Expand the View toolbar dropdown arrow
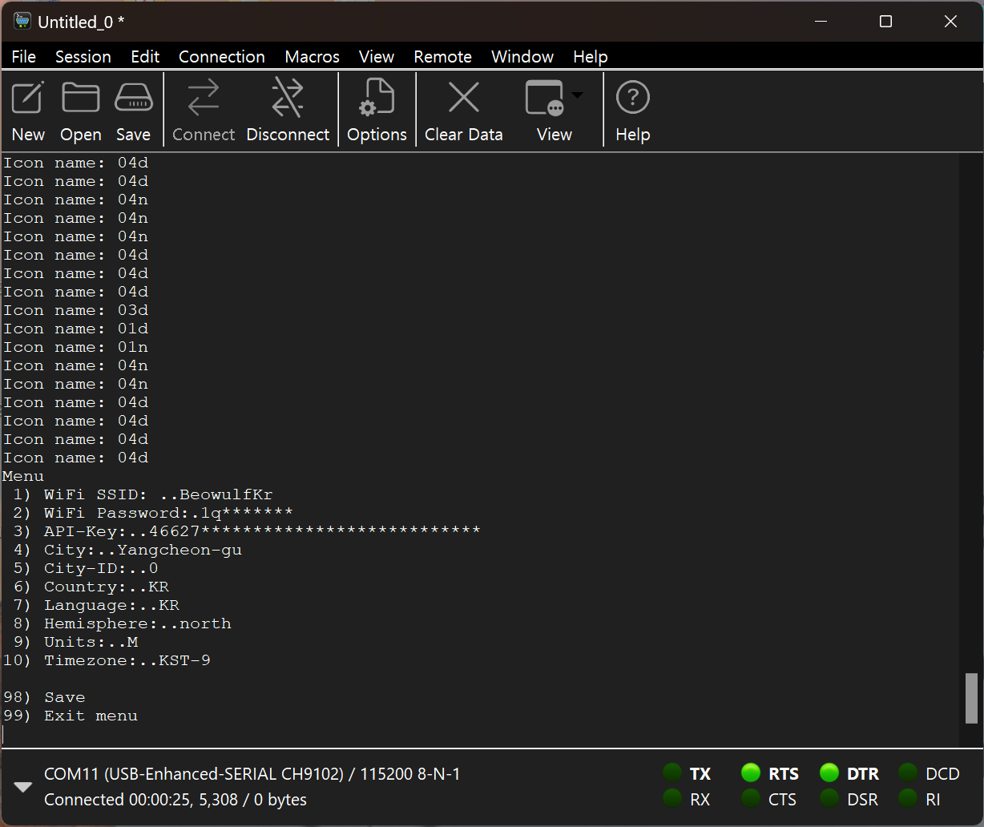The image size is (984, 827). coord(577,95)
